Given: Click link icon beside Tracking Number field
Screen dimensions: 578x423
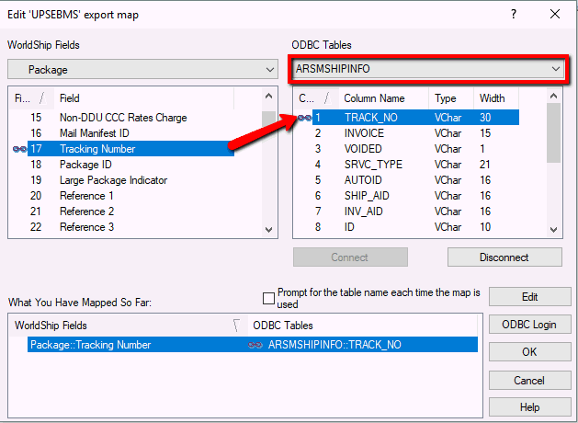Looking at the screenshot, I should pos(18,149).
